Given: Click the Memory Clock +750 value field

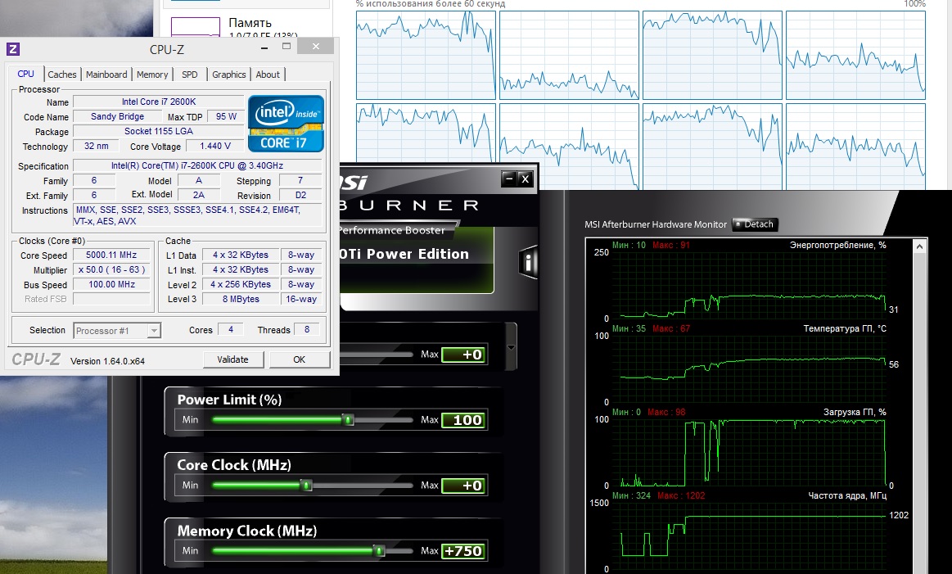Looking at the screenshot, I should click(x=463, y=551).
